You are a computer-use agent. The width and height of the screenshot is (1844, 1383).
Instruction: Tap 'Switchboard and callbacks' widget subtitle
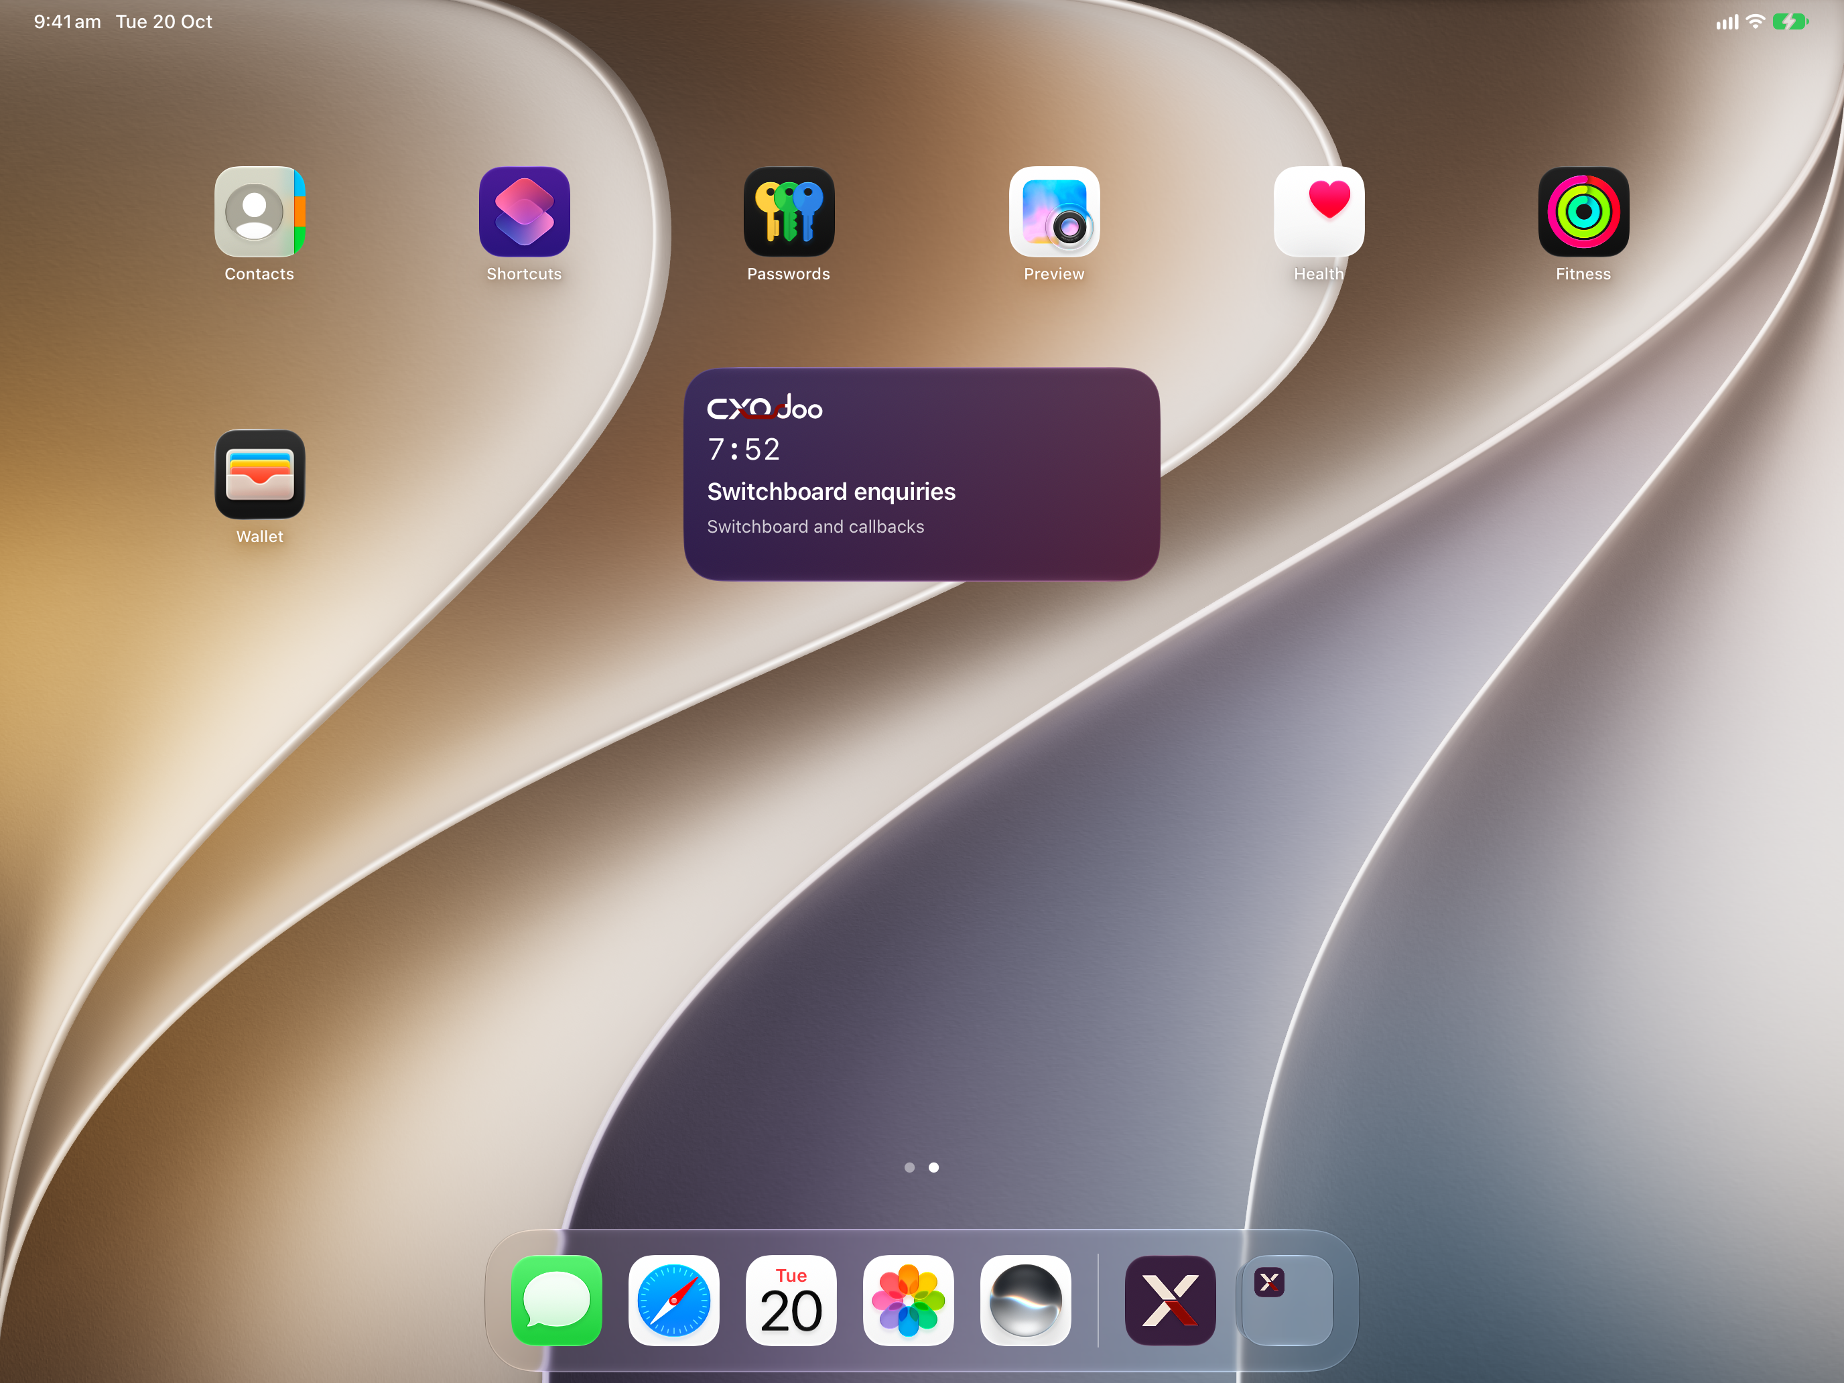click(815, 527)
